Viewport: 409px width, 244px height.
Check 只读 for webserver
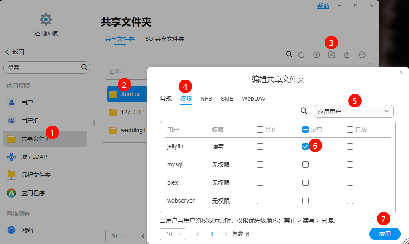pyautogui.click(x=350, y=201)
